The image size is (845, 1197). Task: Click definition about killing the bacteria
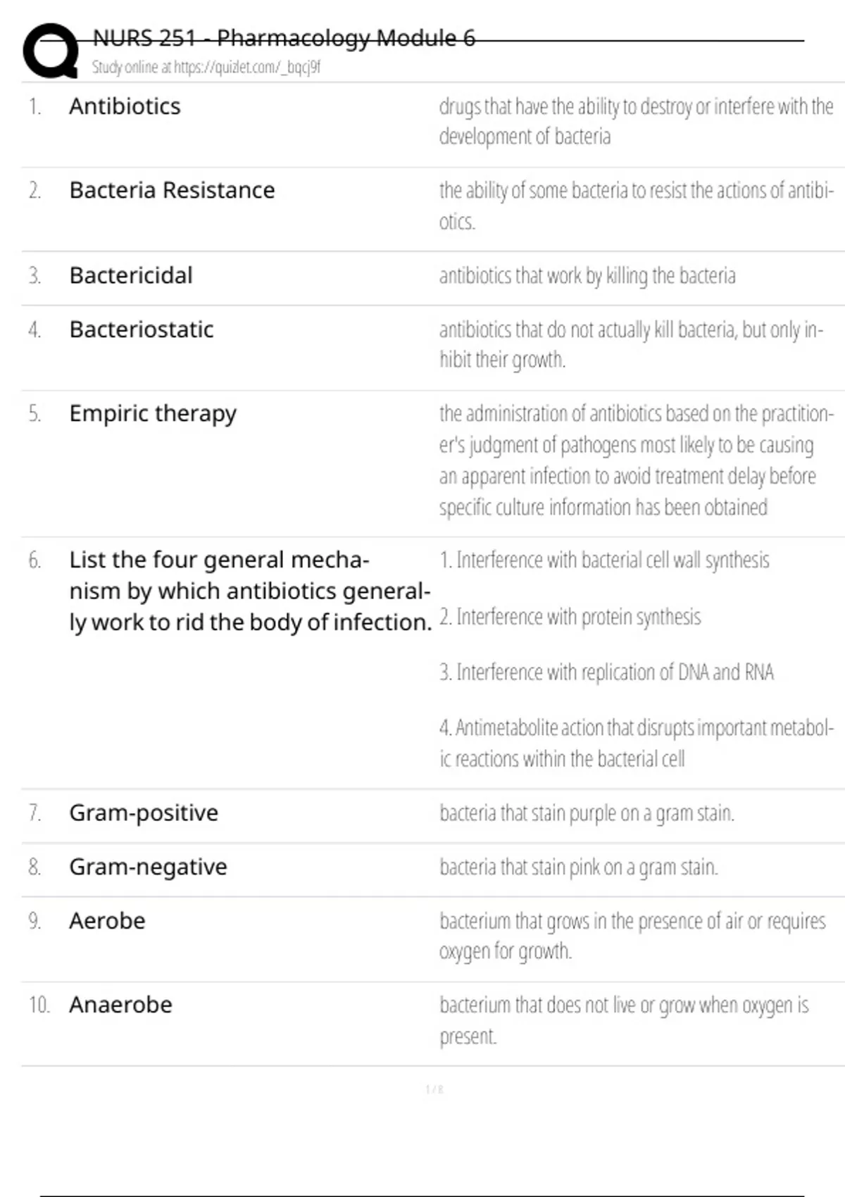(x=587, y=276)
